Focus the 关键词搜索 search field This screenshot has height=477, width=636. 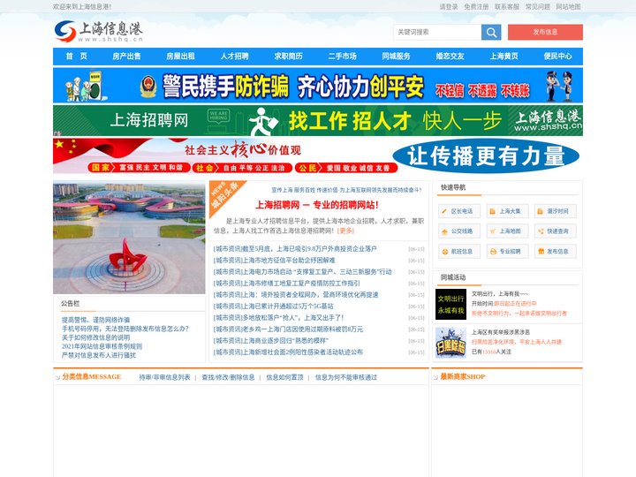click(437, 32)
